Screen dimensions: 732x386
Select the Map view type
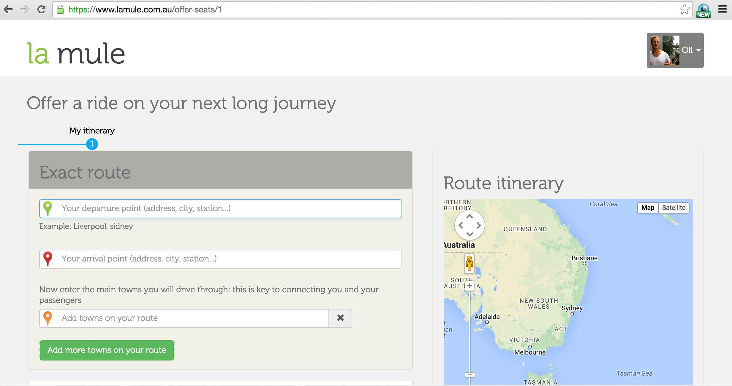(x=648, y=208)
